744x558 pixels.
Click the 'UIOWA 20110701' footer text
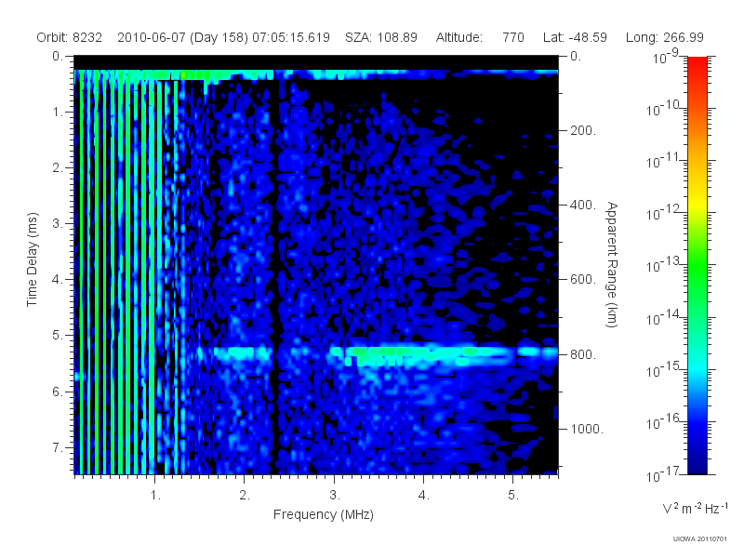pos(699,539)
